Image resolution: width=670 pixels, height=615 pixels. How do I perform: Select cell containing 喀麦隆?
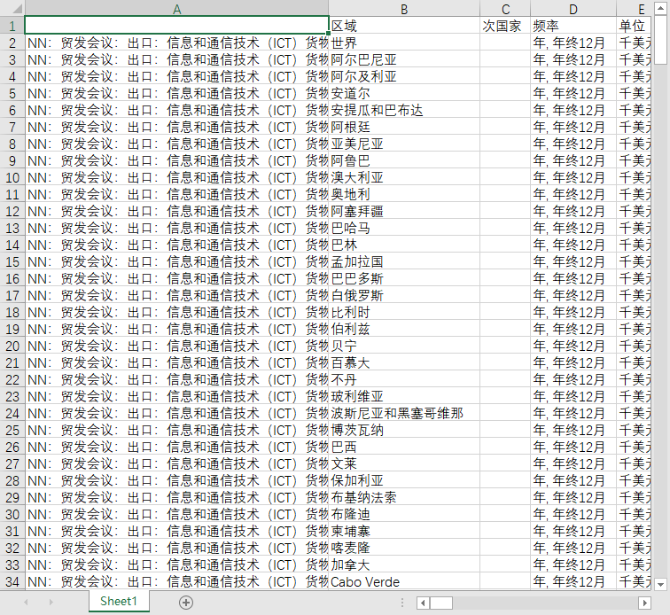click(x=404, y=548)
